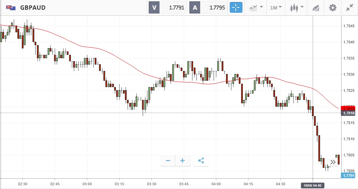Click the GBPAUD flag icon
358x189 pixels.
click(11, 7)
